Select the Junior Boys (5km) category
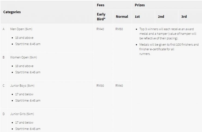Image resolution: width=202 pixels, height=132 pixels. click(x=22, y=86)
